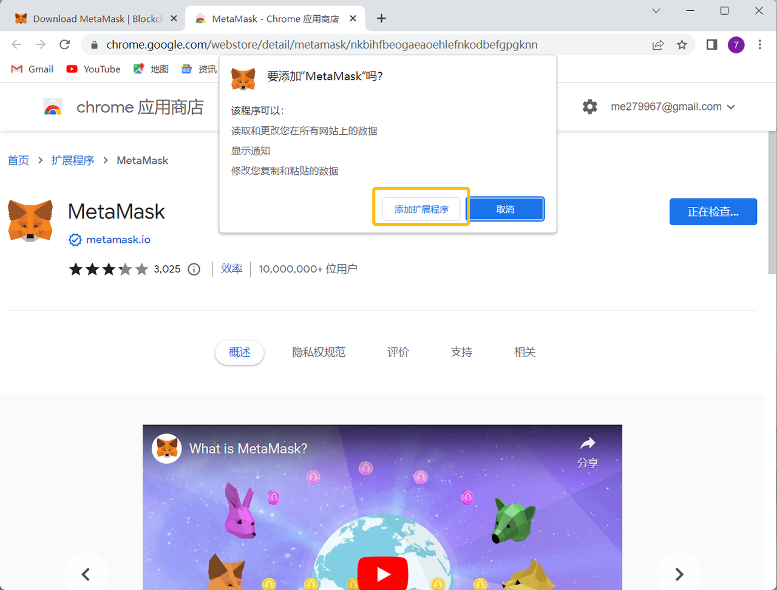Click the browser back arrow
The image size is (777, 590).
click(16, 44)
